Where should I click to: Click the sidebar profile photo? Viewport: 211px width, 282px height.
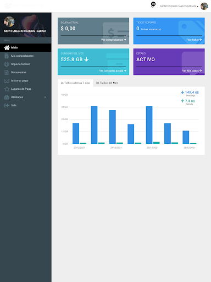click(9, 21)
